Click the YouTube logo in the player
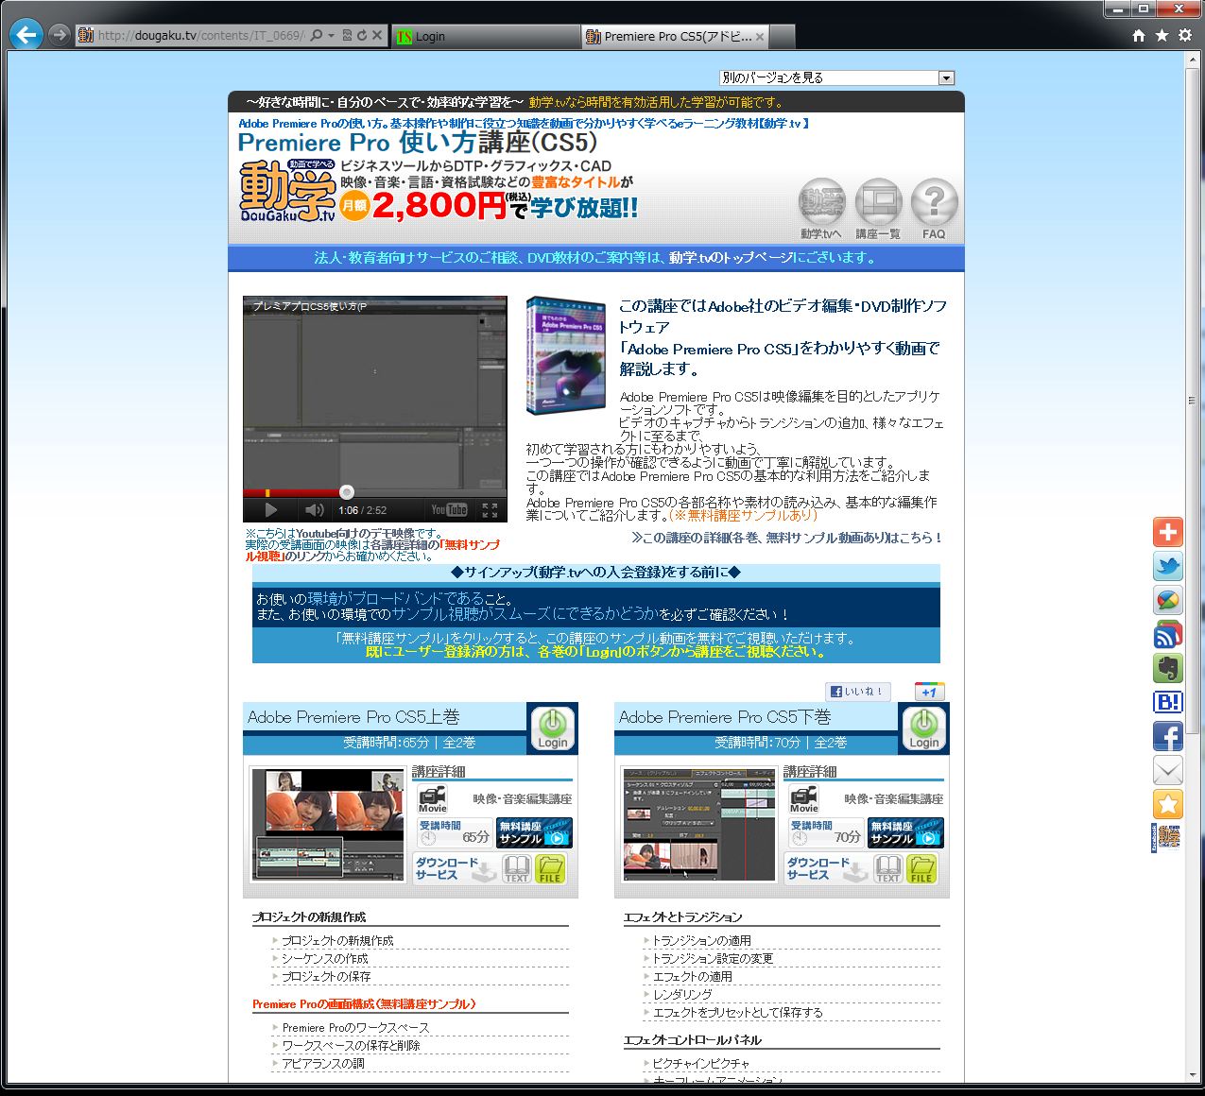 point(449,510)
